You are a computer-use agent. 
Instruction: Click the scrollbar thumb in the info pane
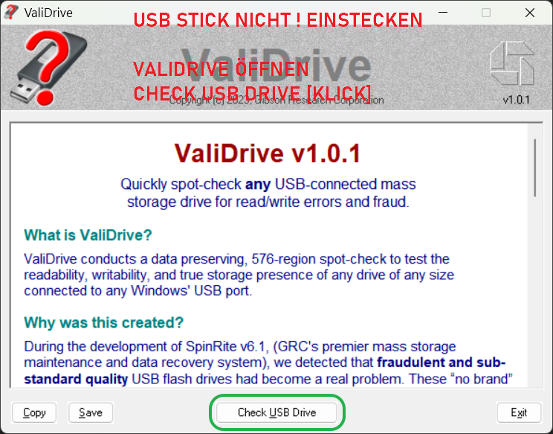tap(535, 167)
